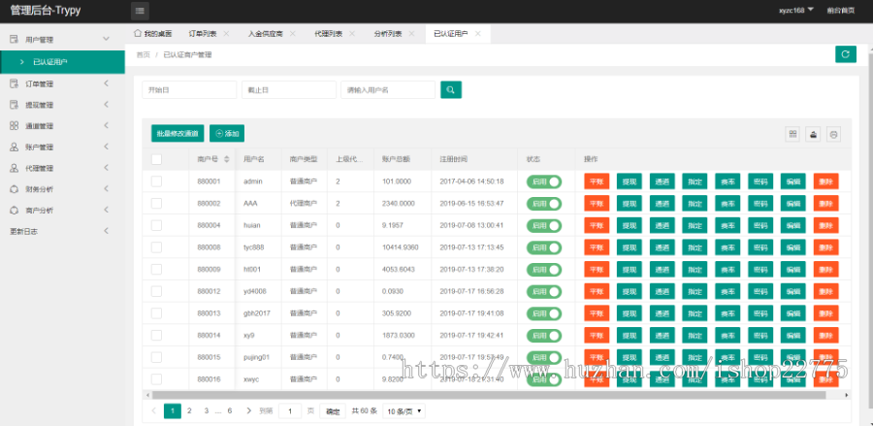This screenshot has height=426, width=873.
Task: Click the 开始日 date input field
Action: tap(189, 89)
